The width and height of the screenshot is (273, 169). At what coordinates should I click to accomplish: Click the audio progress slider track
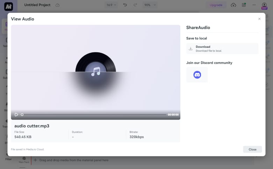[94, 114]
